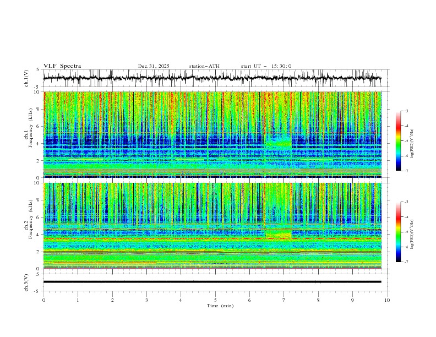Viewport: 436px width, 337px height.
Task: Click the time axis tick label "6"
Action: point(249,300)
